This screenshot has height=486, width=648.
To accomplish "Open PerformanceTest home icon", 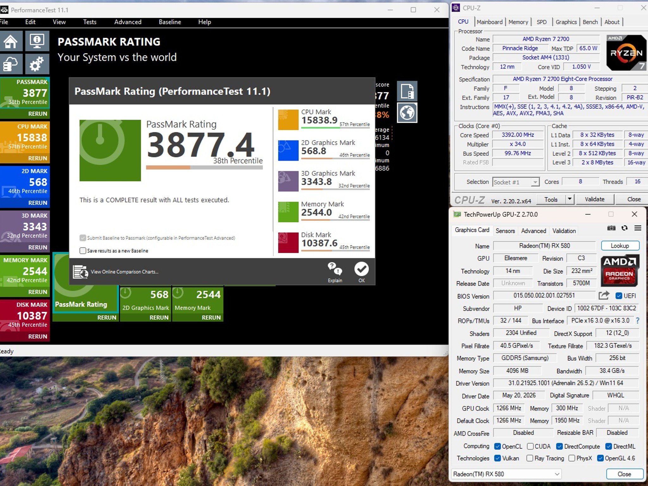I will 11,41.
